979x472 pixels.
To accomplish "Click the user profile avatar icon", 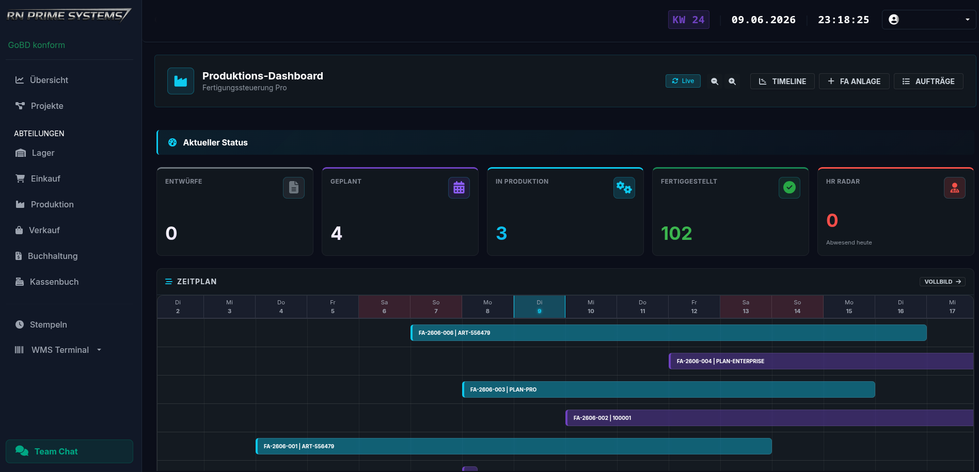I will (x=894, y=20).
